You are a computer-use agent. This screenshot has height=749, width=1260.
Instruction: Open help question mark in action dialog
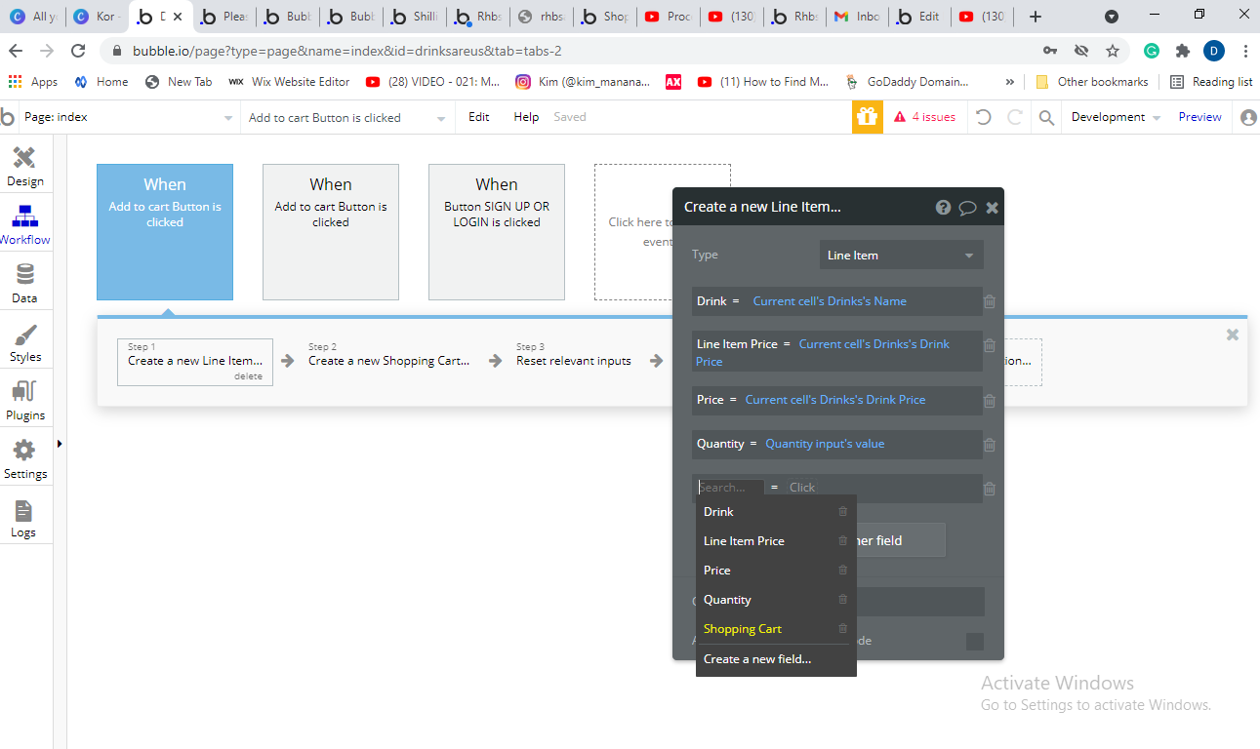click(943, 207)
